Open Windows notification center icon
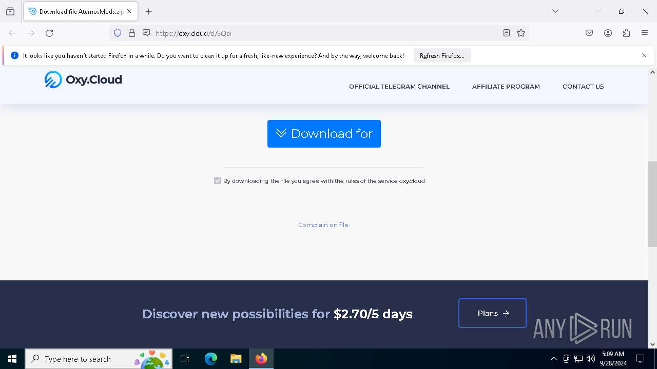Viewport: 657px width, 369px height. click(640, 359)
